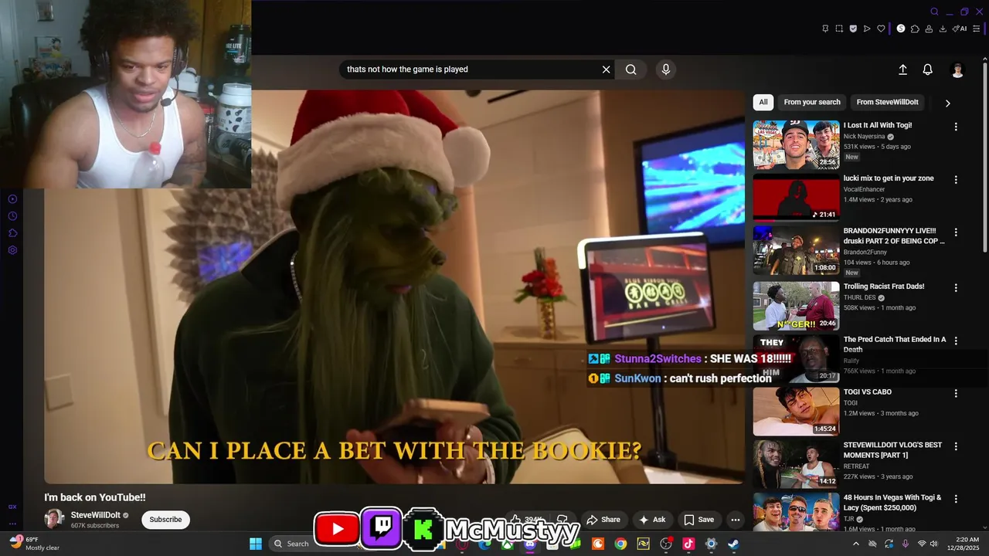The image size is (989, 556).
Task: Click the Subscribe button
Action: click(x=165, y=520)
